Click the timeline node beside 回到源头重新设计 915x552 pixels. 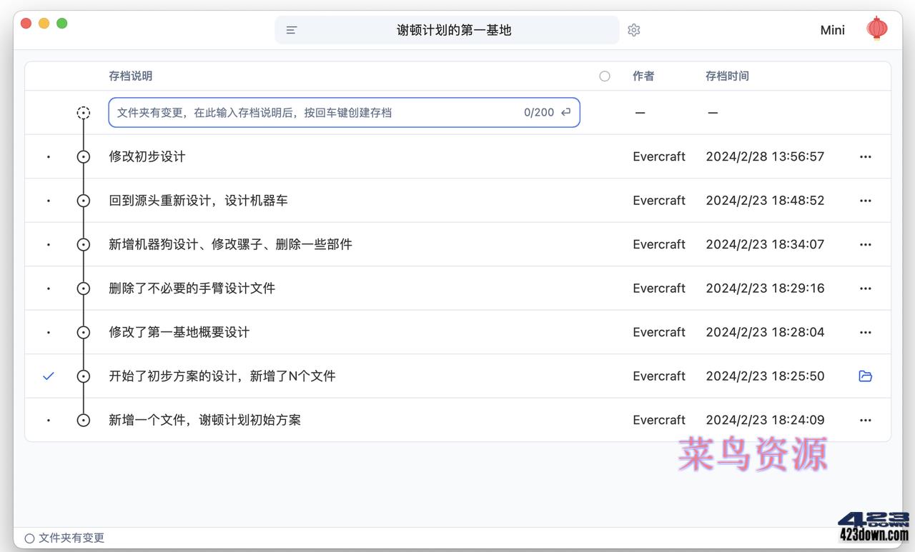point(83,200)
